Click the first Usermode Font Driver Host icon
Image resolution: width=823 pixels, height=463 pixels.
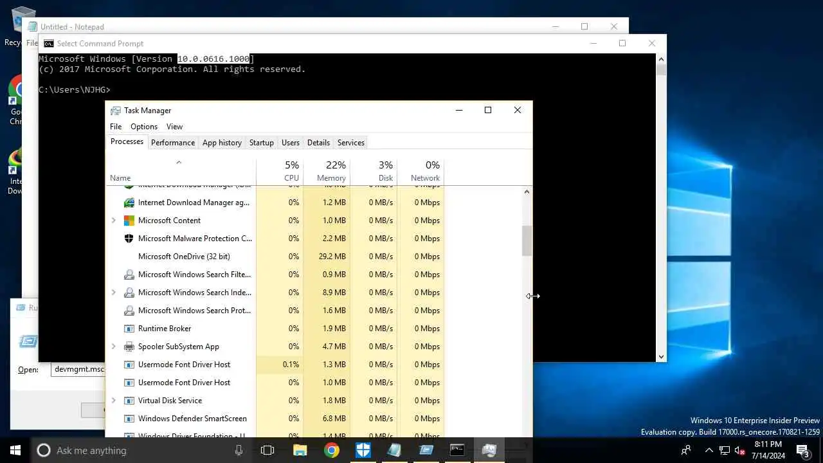(x=129, y=365)
